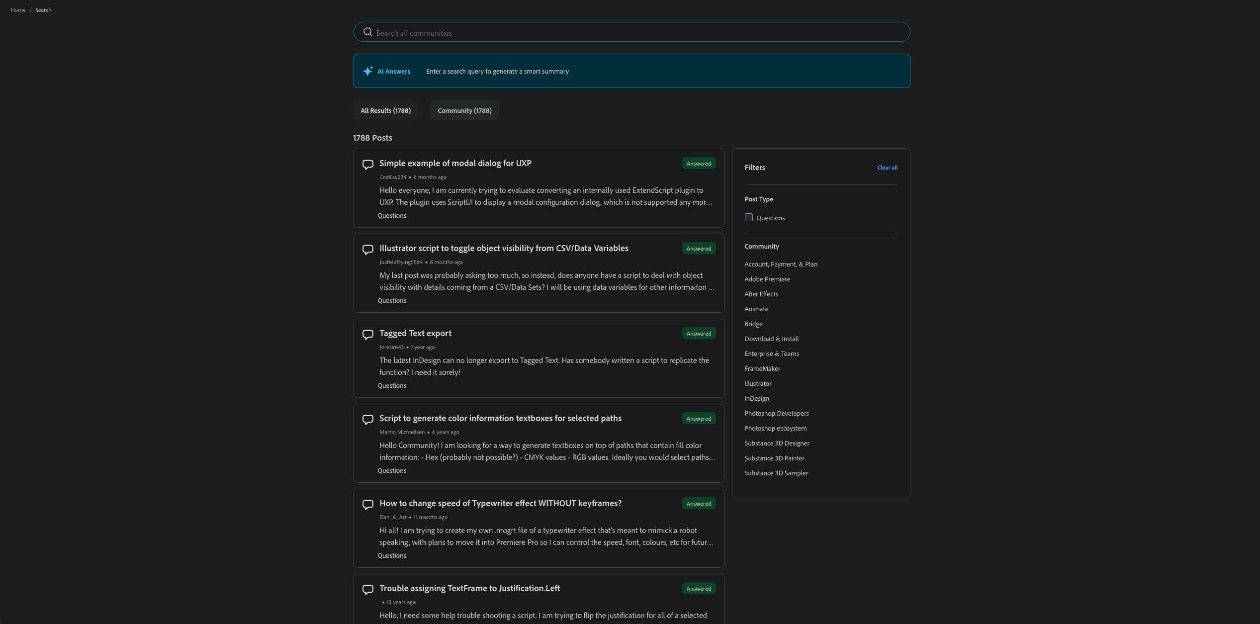
Task: Click the search magnifier icon
Action: 367,32
